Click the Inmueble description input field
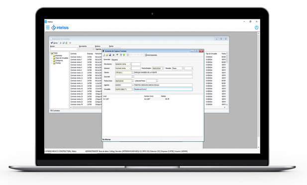 click(x=163, y=89)
